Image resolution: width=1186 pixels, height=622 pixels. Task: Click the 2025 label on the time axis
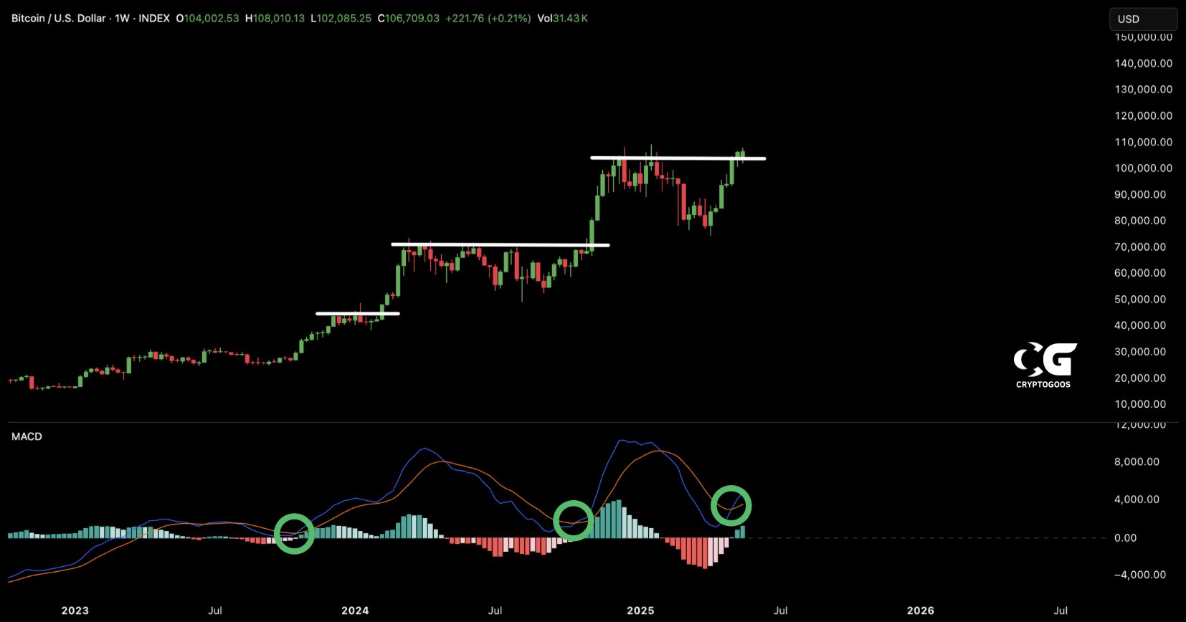pyautogui.click(x=640, y=611)
